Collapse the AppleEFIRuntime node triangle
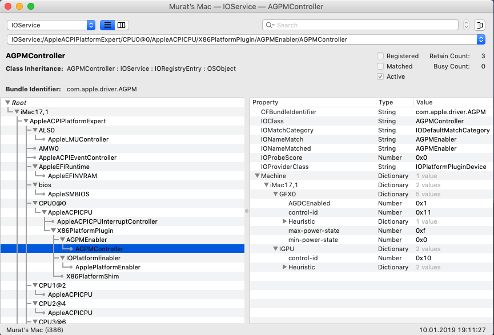Screen dimensions: 494x335 coord(35,167)
